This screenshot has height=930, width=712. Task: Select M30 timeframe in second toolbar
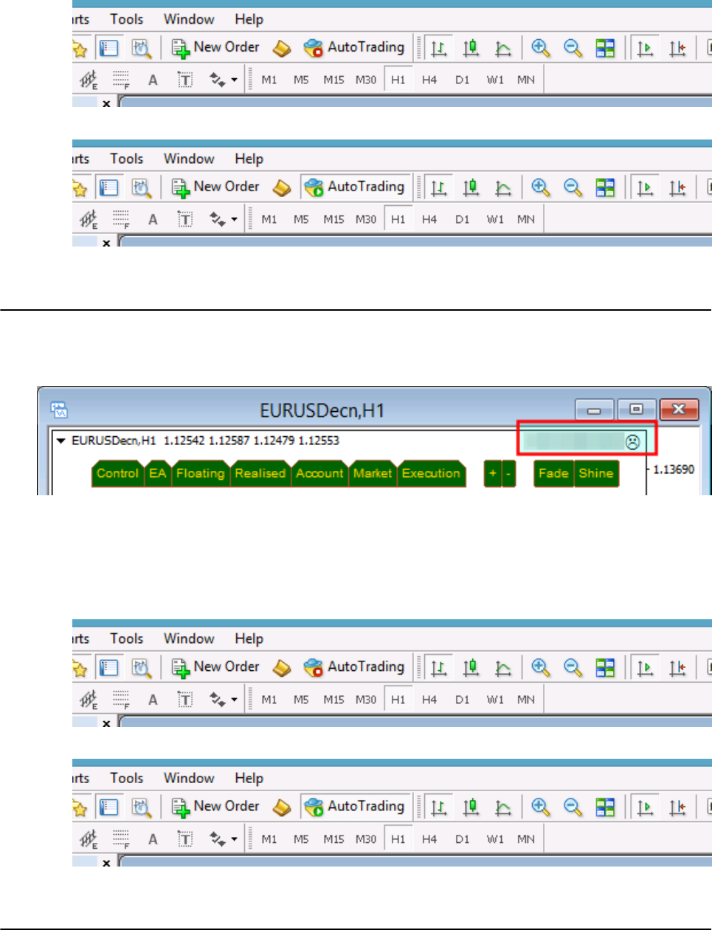pyautogui.click(x=366, y=219)
